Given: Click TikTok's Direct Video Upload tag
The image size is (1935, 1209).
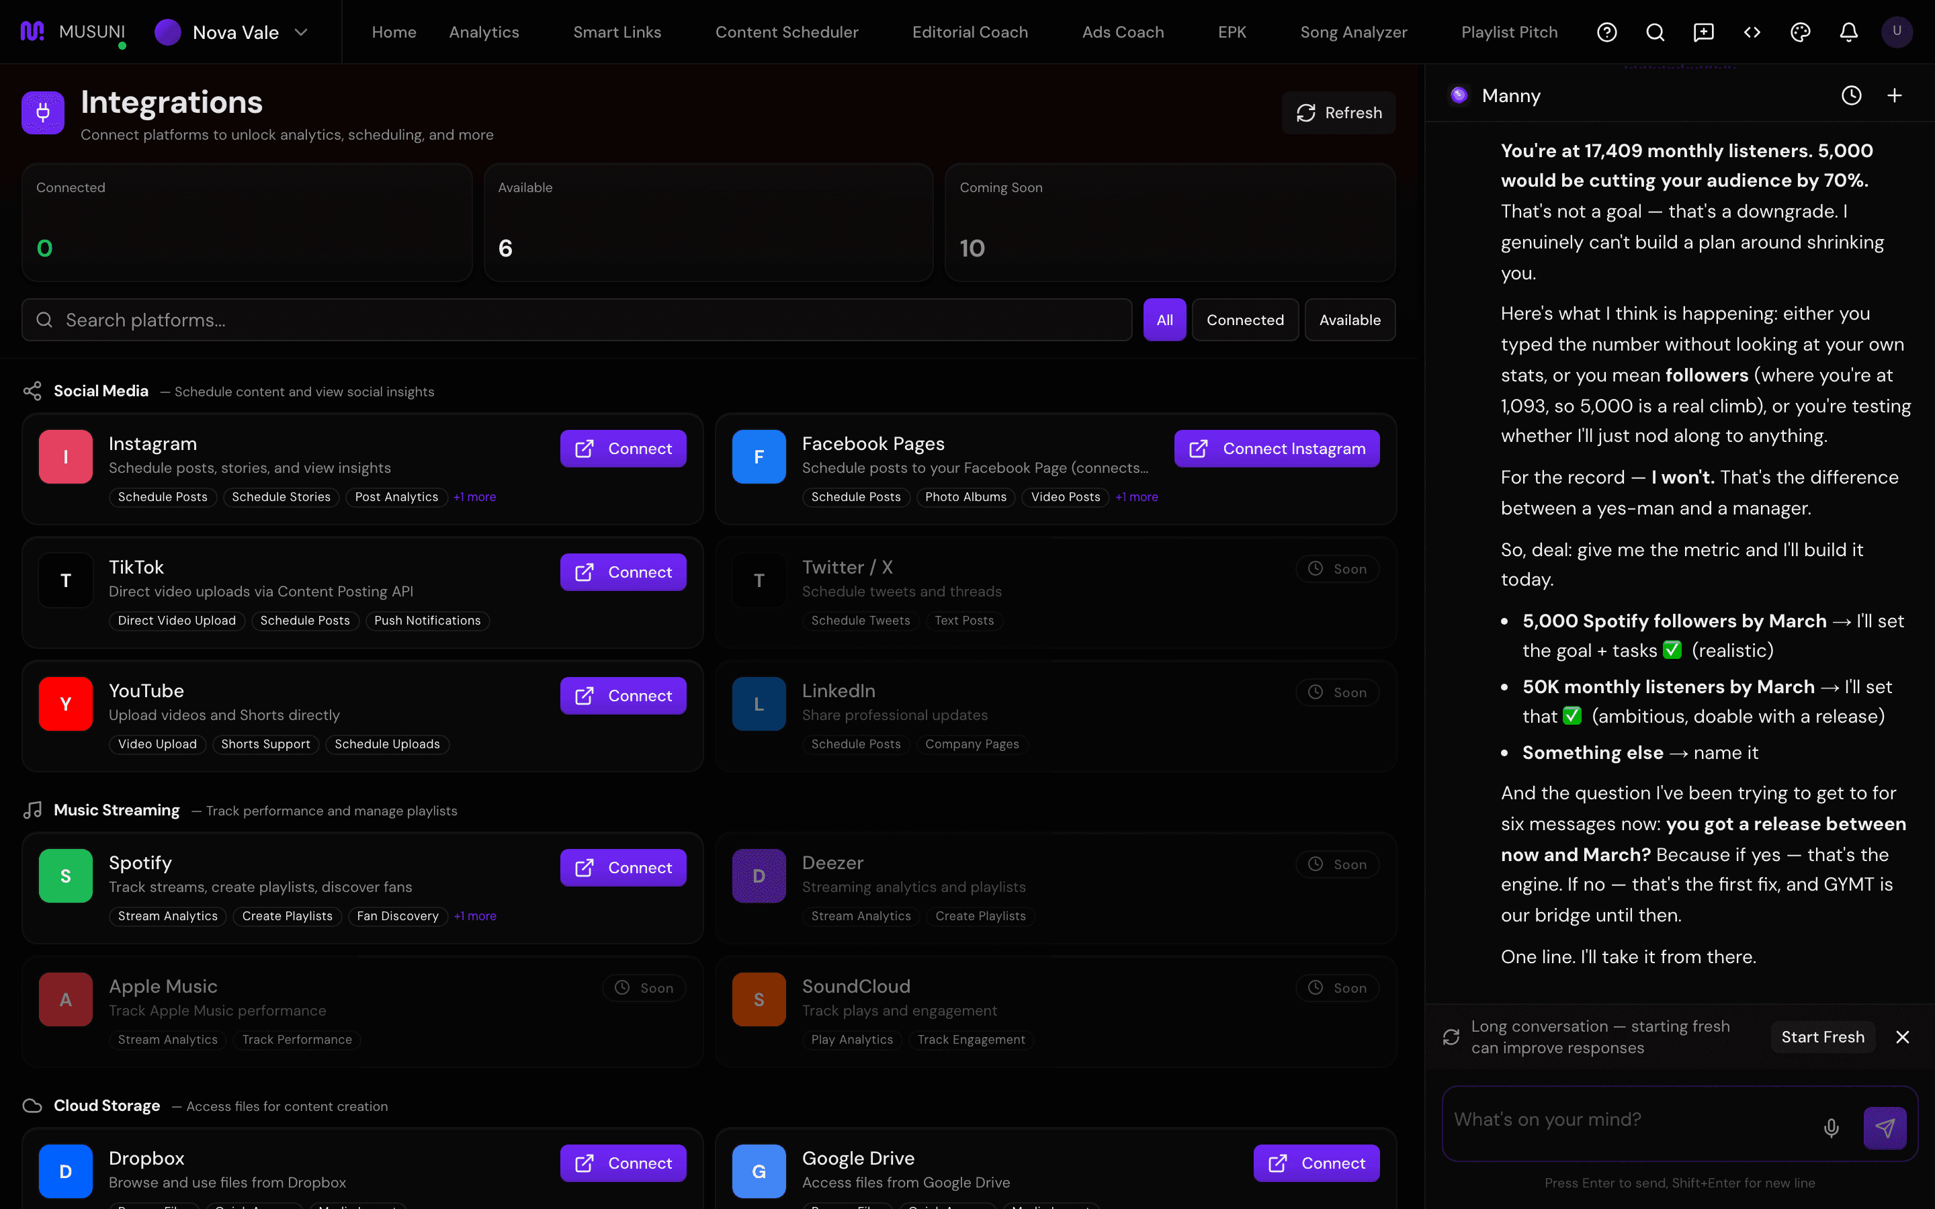Looking at the screenshot, I should pos(177,621).
